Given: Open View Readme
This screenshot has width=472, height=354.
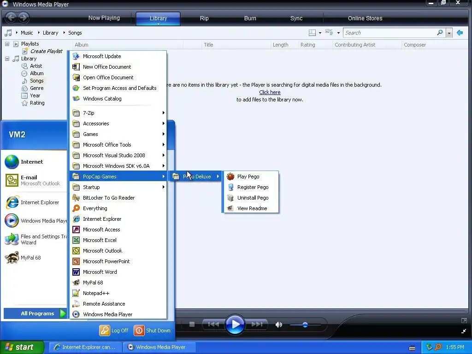Looking at the screenshot, I should click(251, 208).
